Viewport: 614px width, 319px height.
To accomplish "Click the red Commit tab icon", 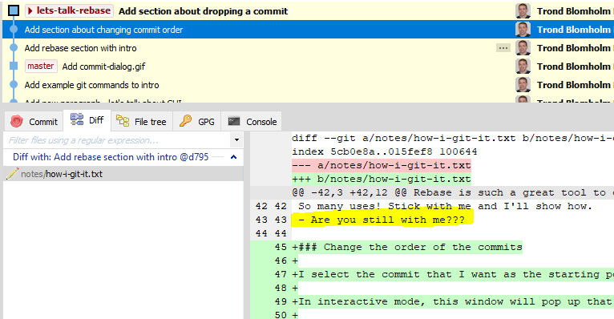I will 17,122.
